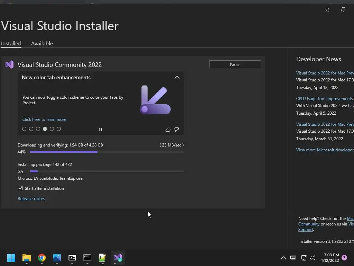Click the 23 MB/sec download speed text

coord(171,145)
